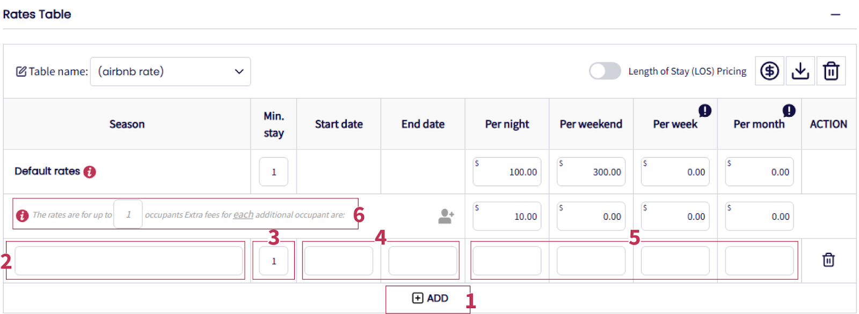Click the ADD season button

429,298
